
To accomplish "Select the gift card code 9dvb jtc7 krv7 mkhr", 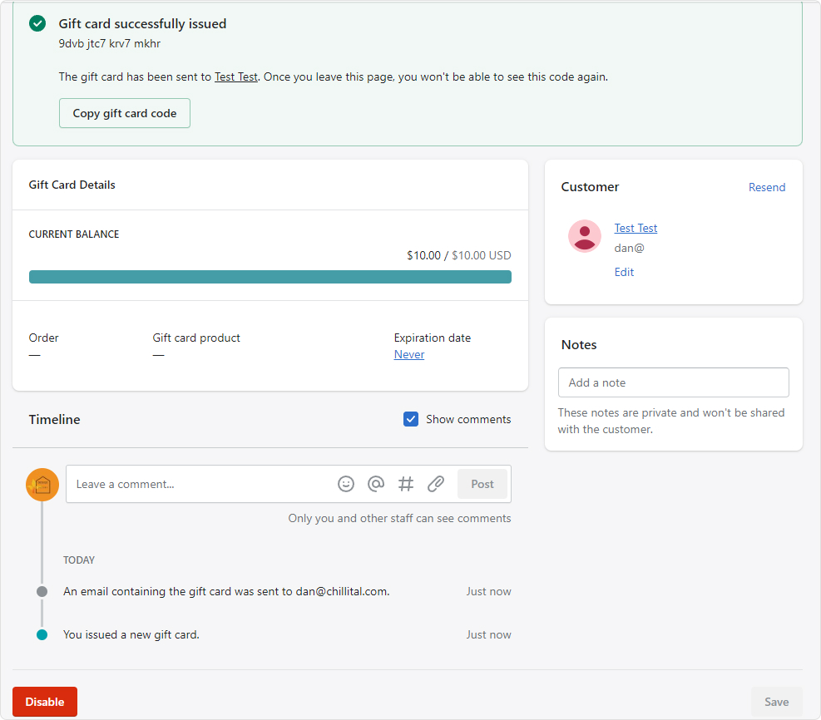I will coord(110,43).
